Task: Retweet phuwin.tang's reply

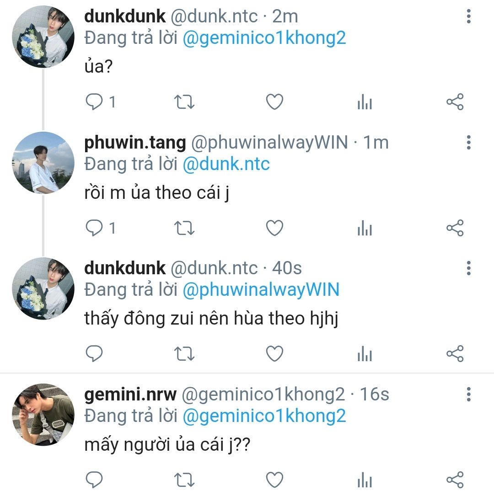Action: [184, 228]
